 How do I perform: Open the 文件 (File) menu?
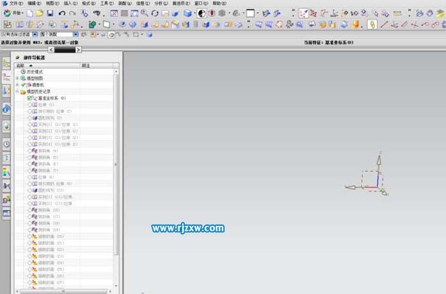point(16,3)
